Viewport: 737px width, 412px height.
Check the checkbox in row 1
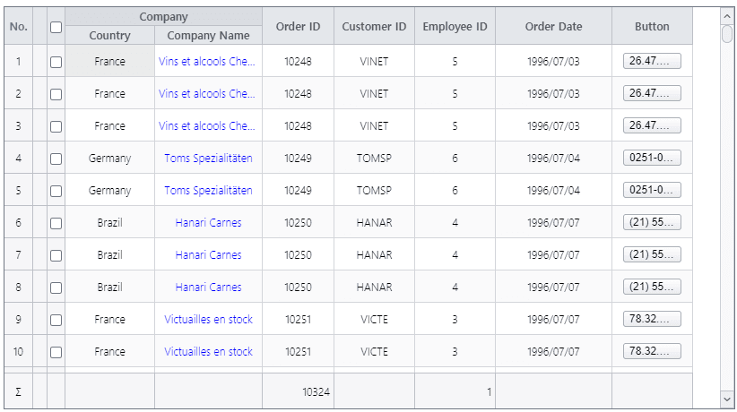coord(56,62)
